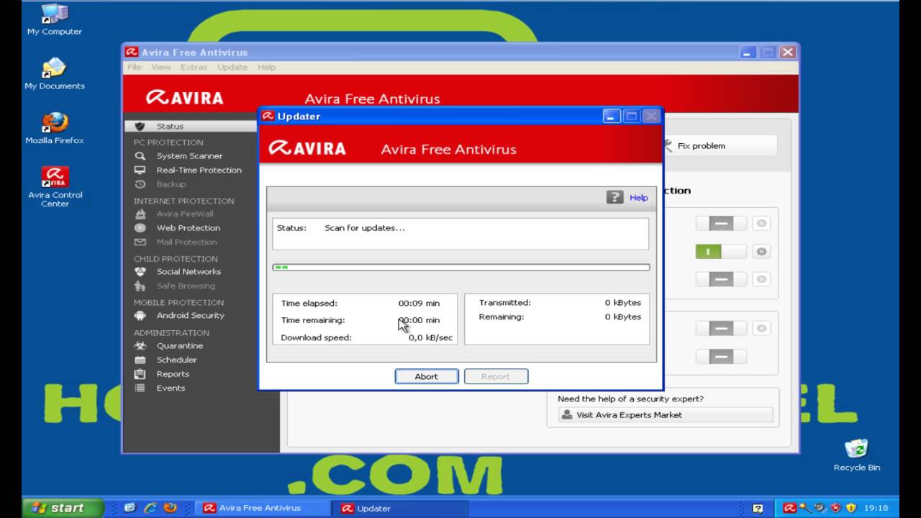The width and height of the screenshot is (921, 518).
Task: Open Avira FireWall in sidebar
Action: pos(185,214)
